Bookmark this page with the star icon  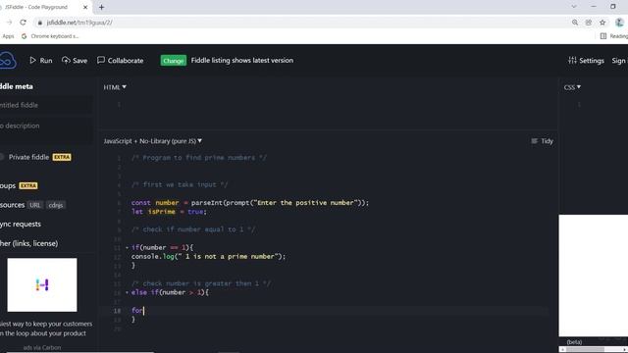602,23
